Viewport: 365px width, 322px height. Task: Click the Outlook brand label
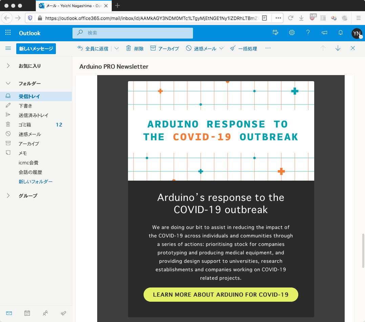[29, 33]
